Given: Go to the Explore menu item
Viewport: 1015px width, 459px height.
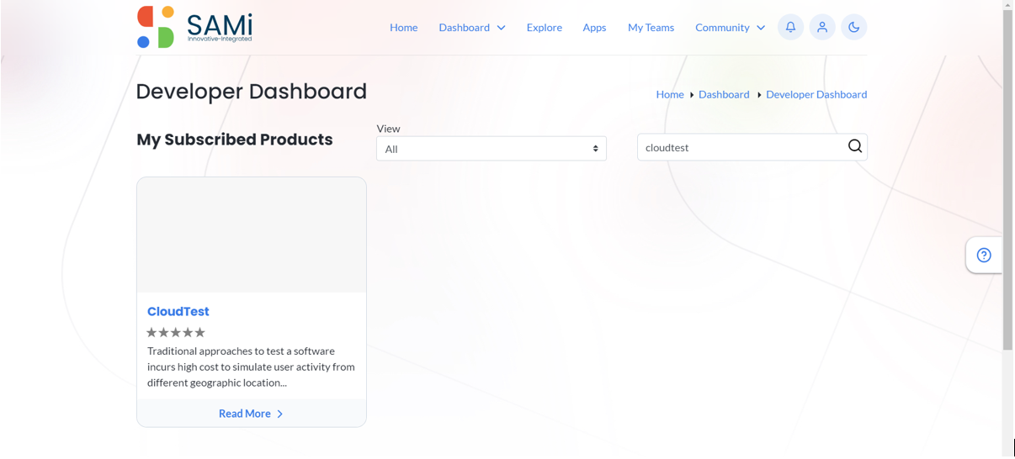Looking at the screenshot, I should [545, 28].
